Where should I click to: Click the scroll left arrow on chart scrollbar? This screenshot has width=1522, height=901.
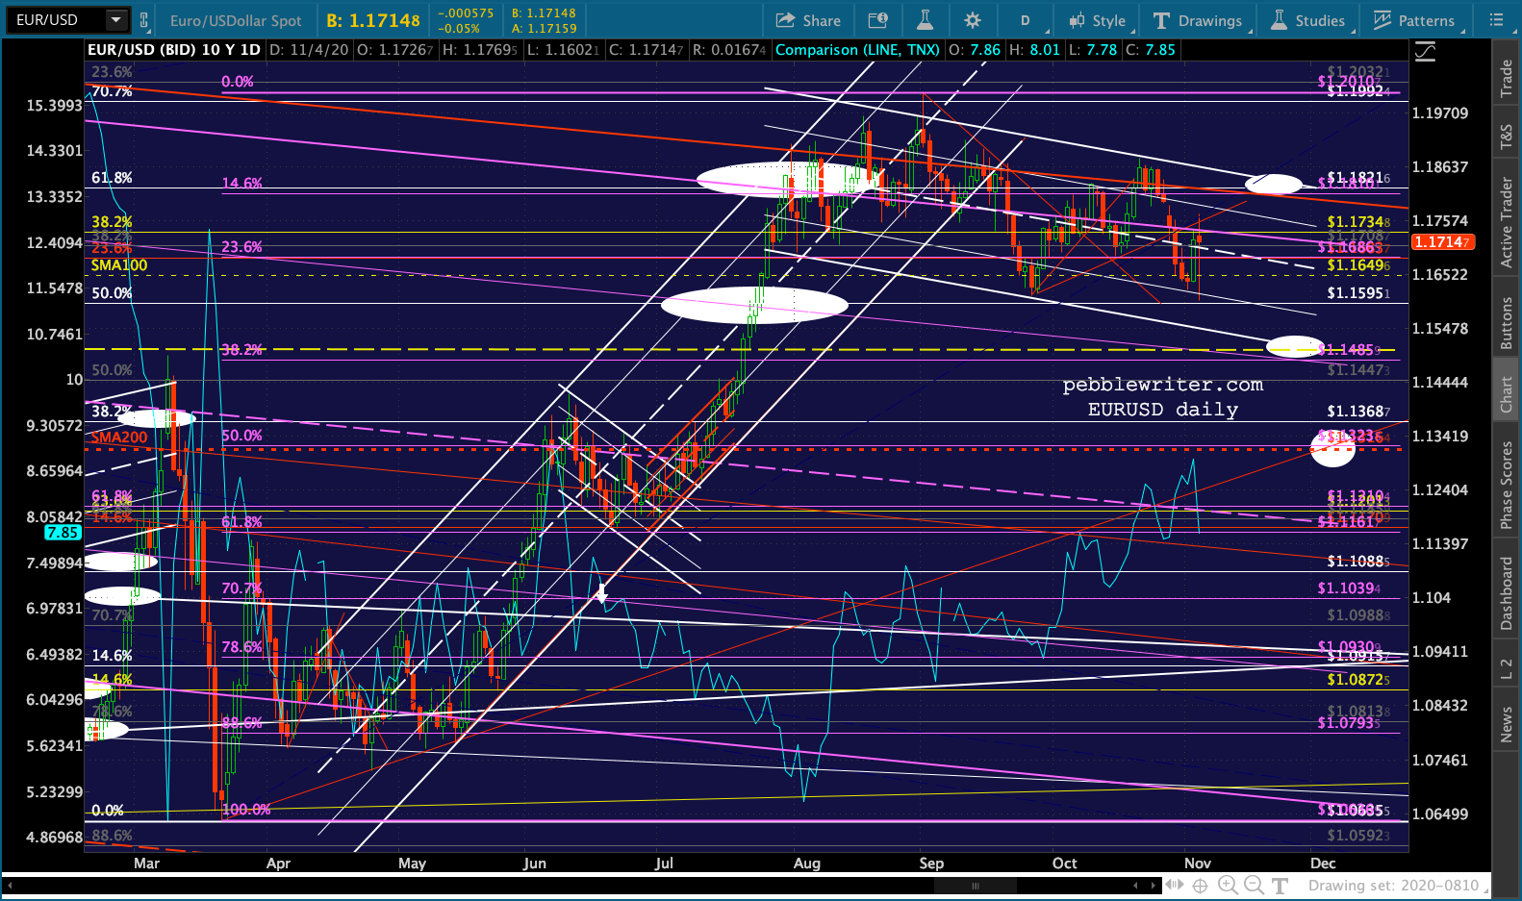(x=1137, y=886)
